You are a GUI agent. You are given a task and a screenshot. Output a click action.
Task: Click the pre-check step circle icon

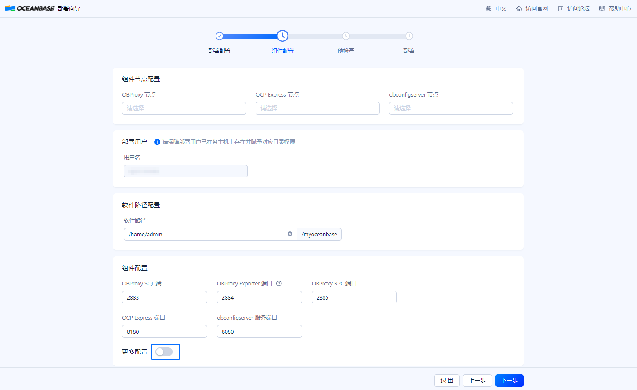pyautogui.click(x=346, y=36)
